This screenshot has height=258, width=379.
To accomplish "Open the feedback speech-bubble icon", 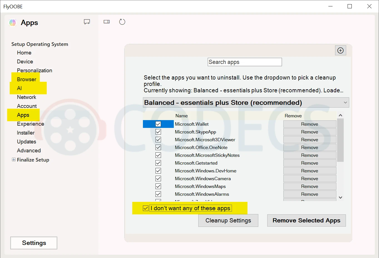I will (x=87, y=21).
